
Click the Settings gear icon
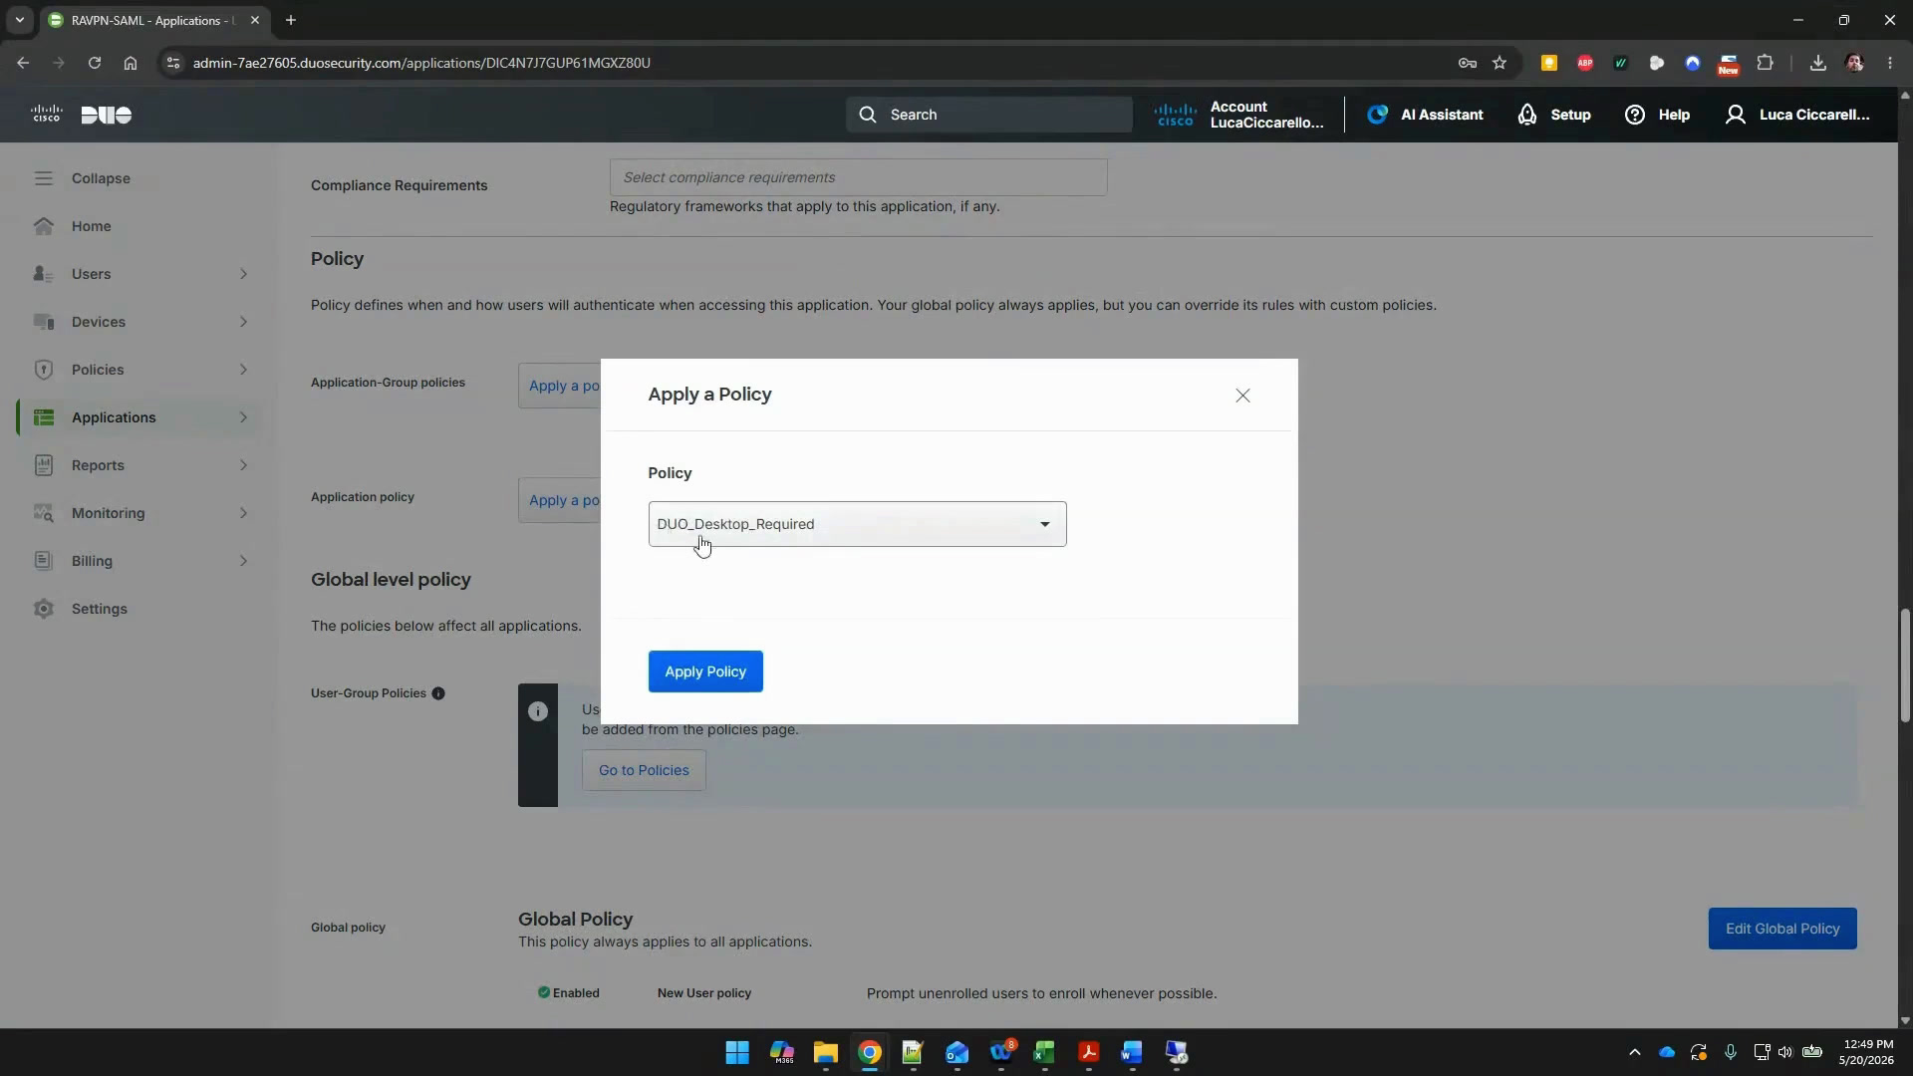(x=43, y=609)
